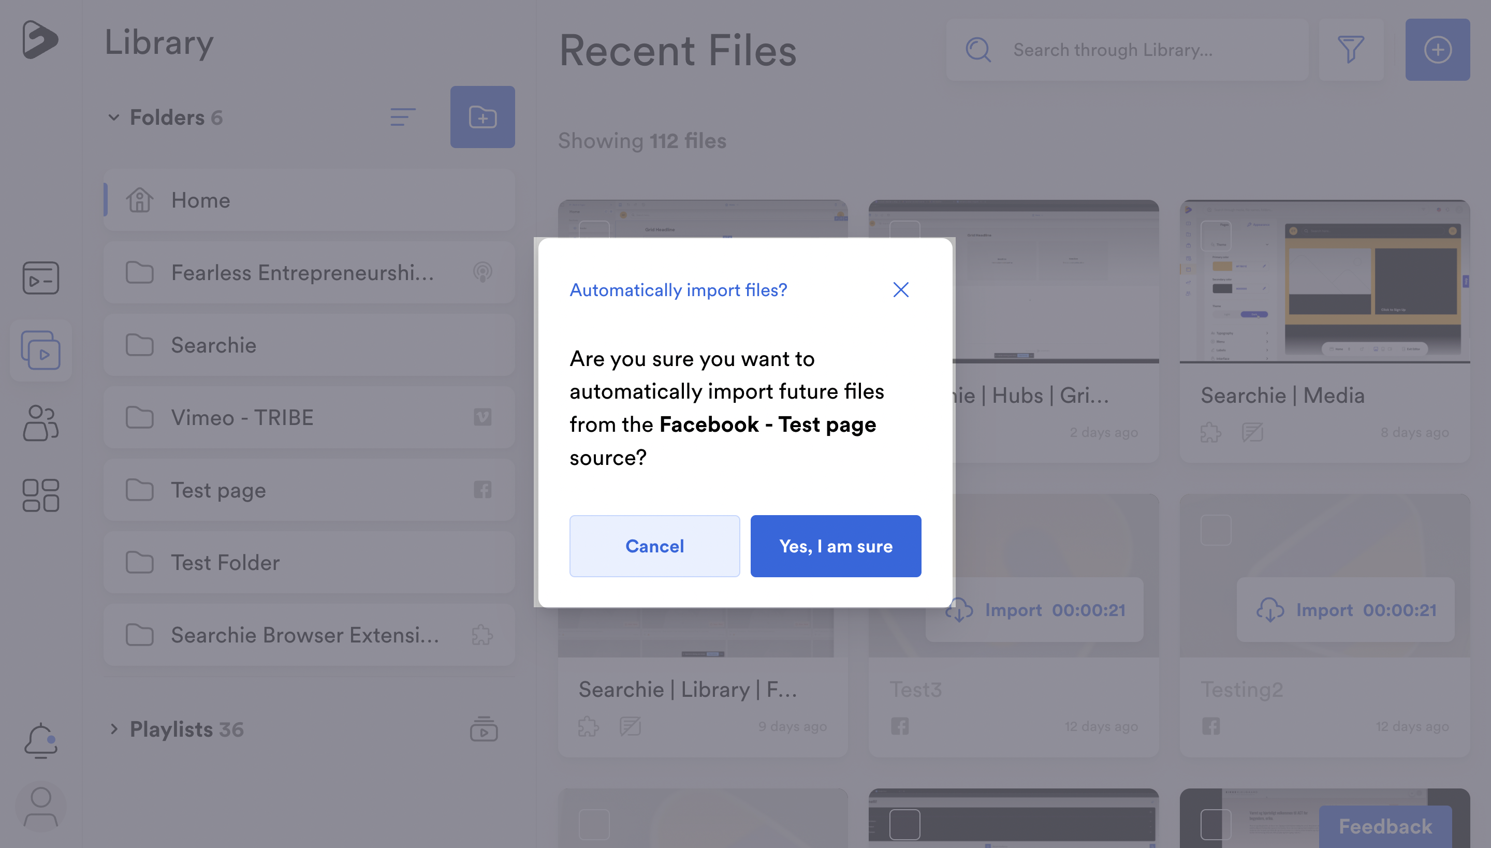Click the Facebook icon on Test3 card
The image size is (1491, 848).
click(x=900, y=726)
